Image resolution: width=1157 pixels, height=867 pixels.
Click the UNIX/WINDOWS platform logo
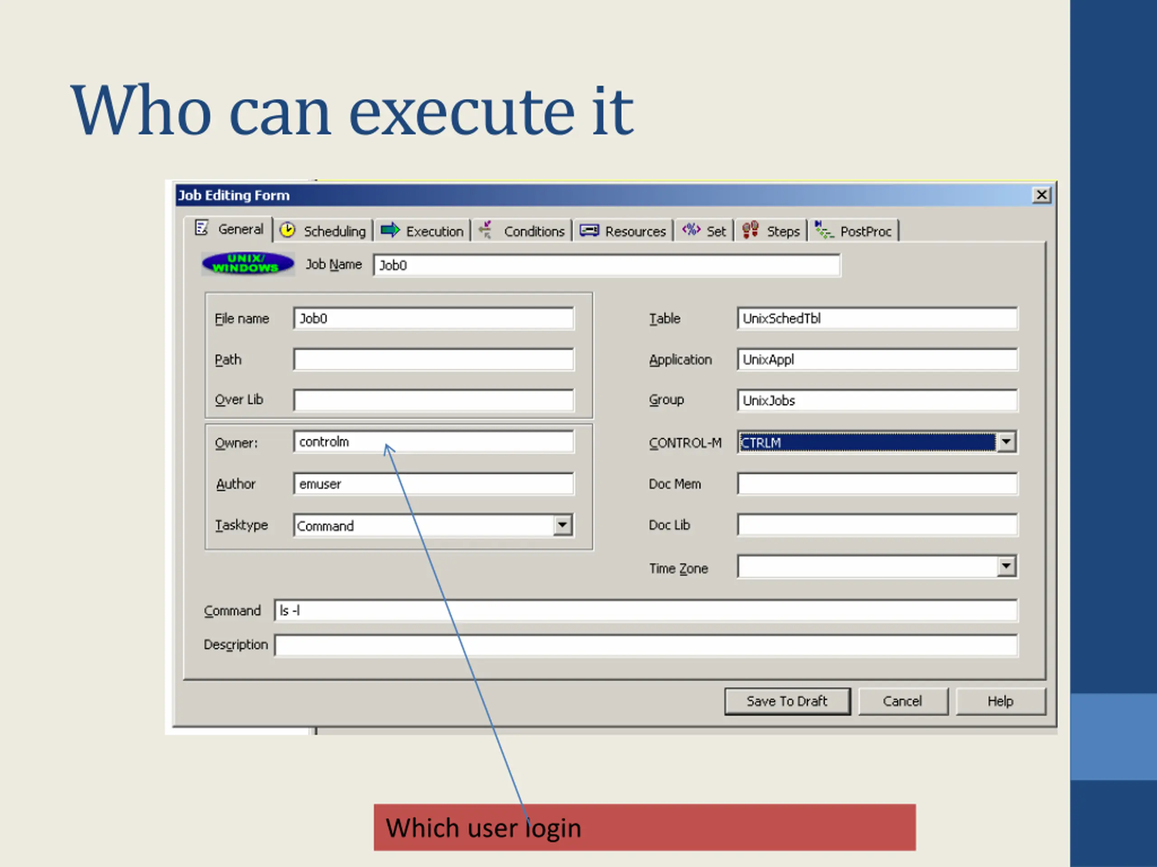248,263
